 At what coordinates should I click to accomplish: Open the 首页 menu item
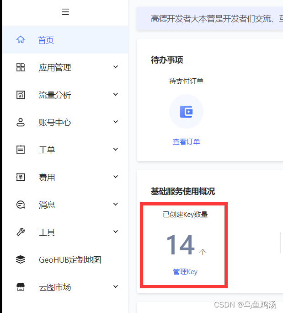tap(65, 40)
